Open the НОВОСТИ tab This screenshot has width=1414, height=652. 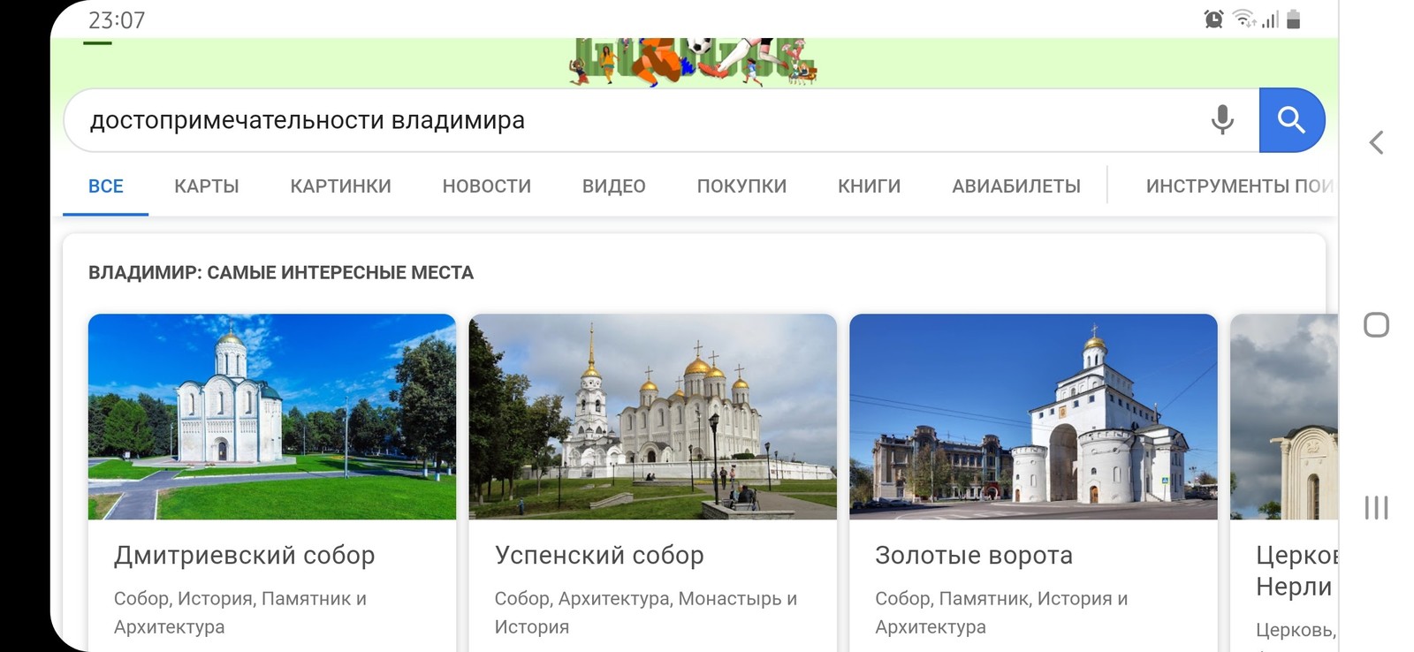coord(487,186)
